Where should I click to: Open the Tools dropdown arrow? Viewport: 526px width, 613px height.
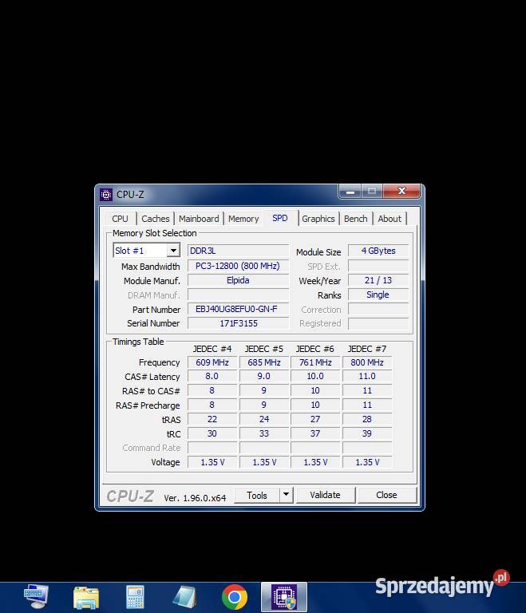click(x=286, y=495)
